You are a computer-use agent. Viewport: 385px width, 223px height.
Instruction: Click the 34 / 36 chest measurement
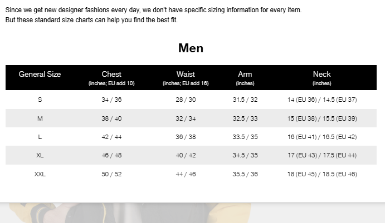click(111, 100)
